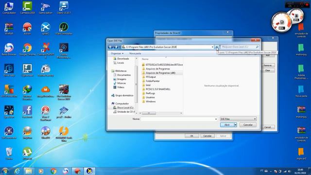Select the Usuários folder

pos(148,97)
